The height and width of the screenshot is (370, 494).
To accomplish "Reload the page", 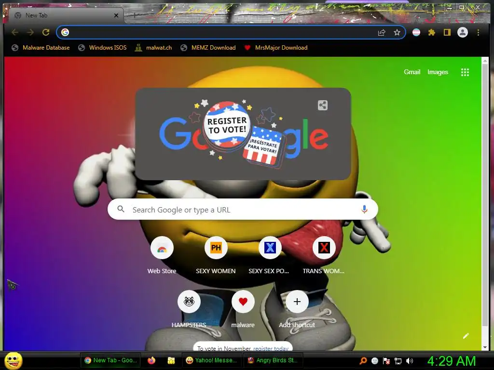I will 46,32.
